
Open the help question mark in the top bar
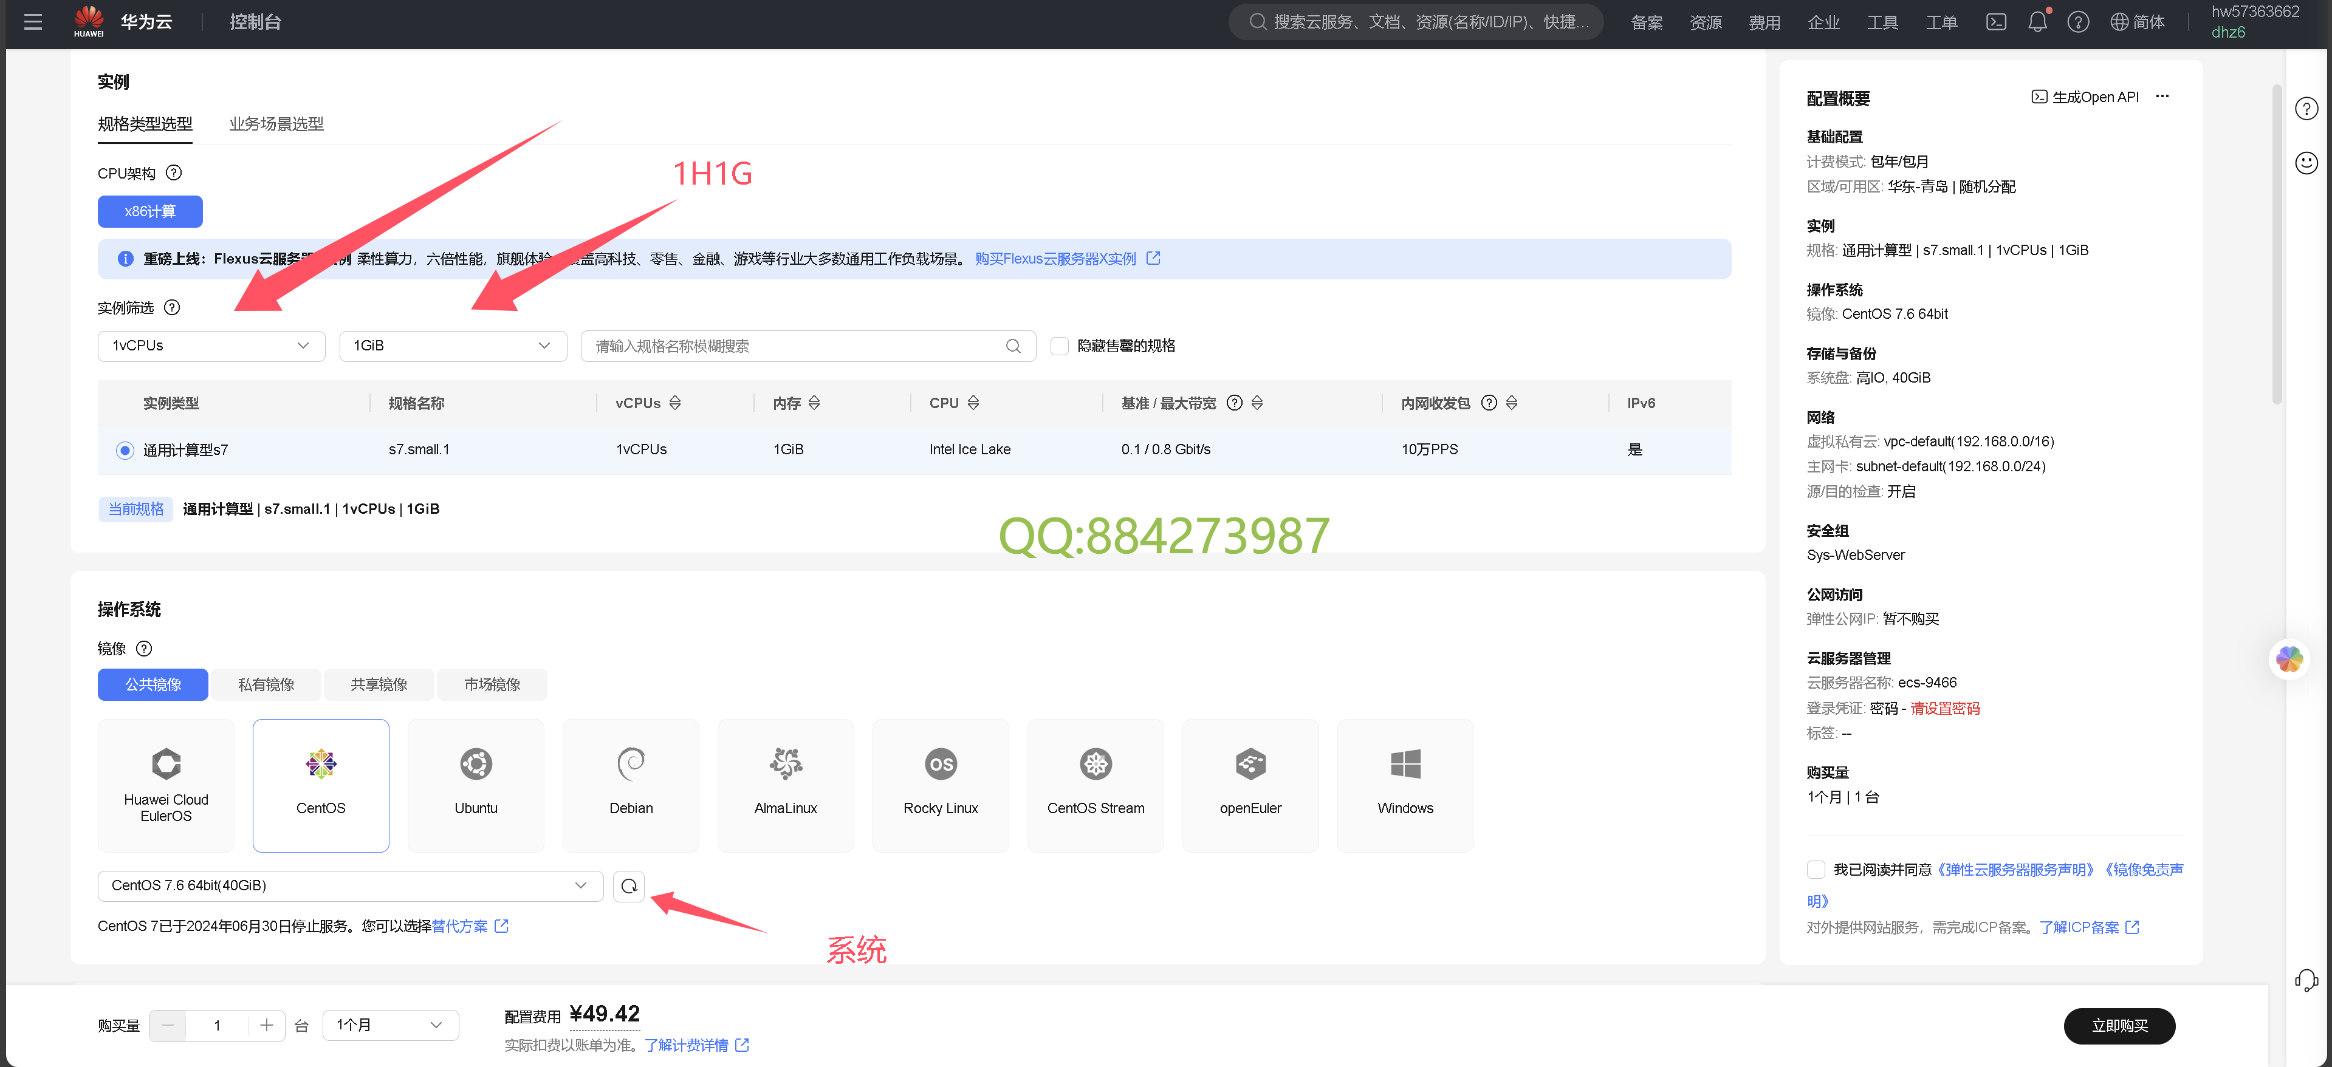[x=2079, y=22]
